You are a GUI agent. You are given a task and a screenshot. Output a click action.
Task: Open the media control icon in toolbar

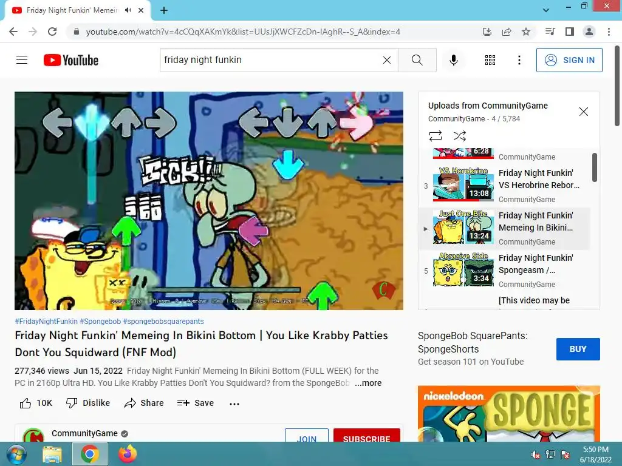click(x=550, y=32)
